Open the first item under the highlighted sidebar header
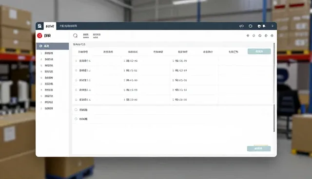The width and height of the screenshot is (312, 179). point(49,53)
